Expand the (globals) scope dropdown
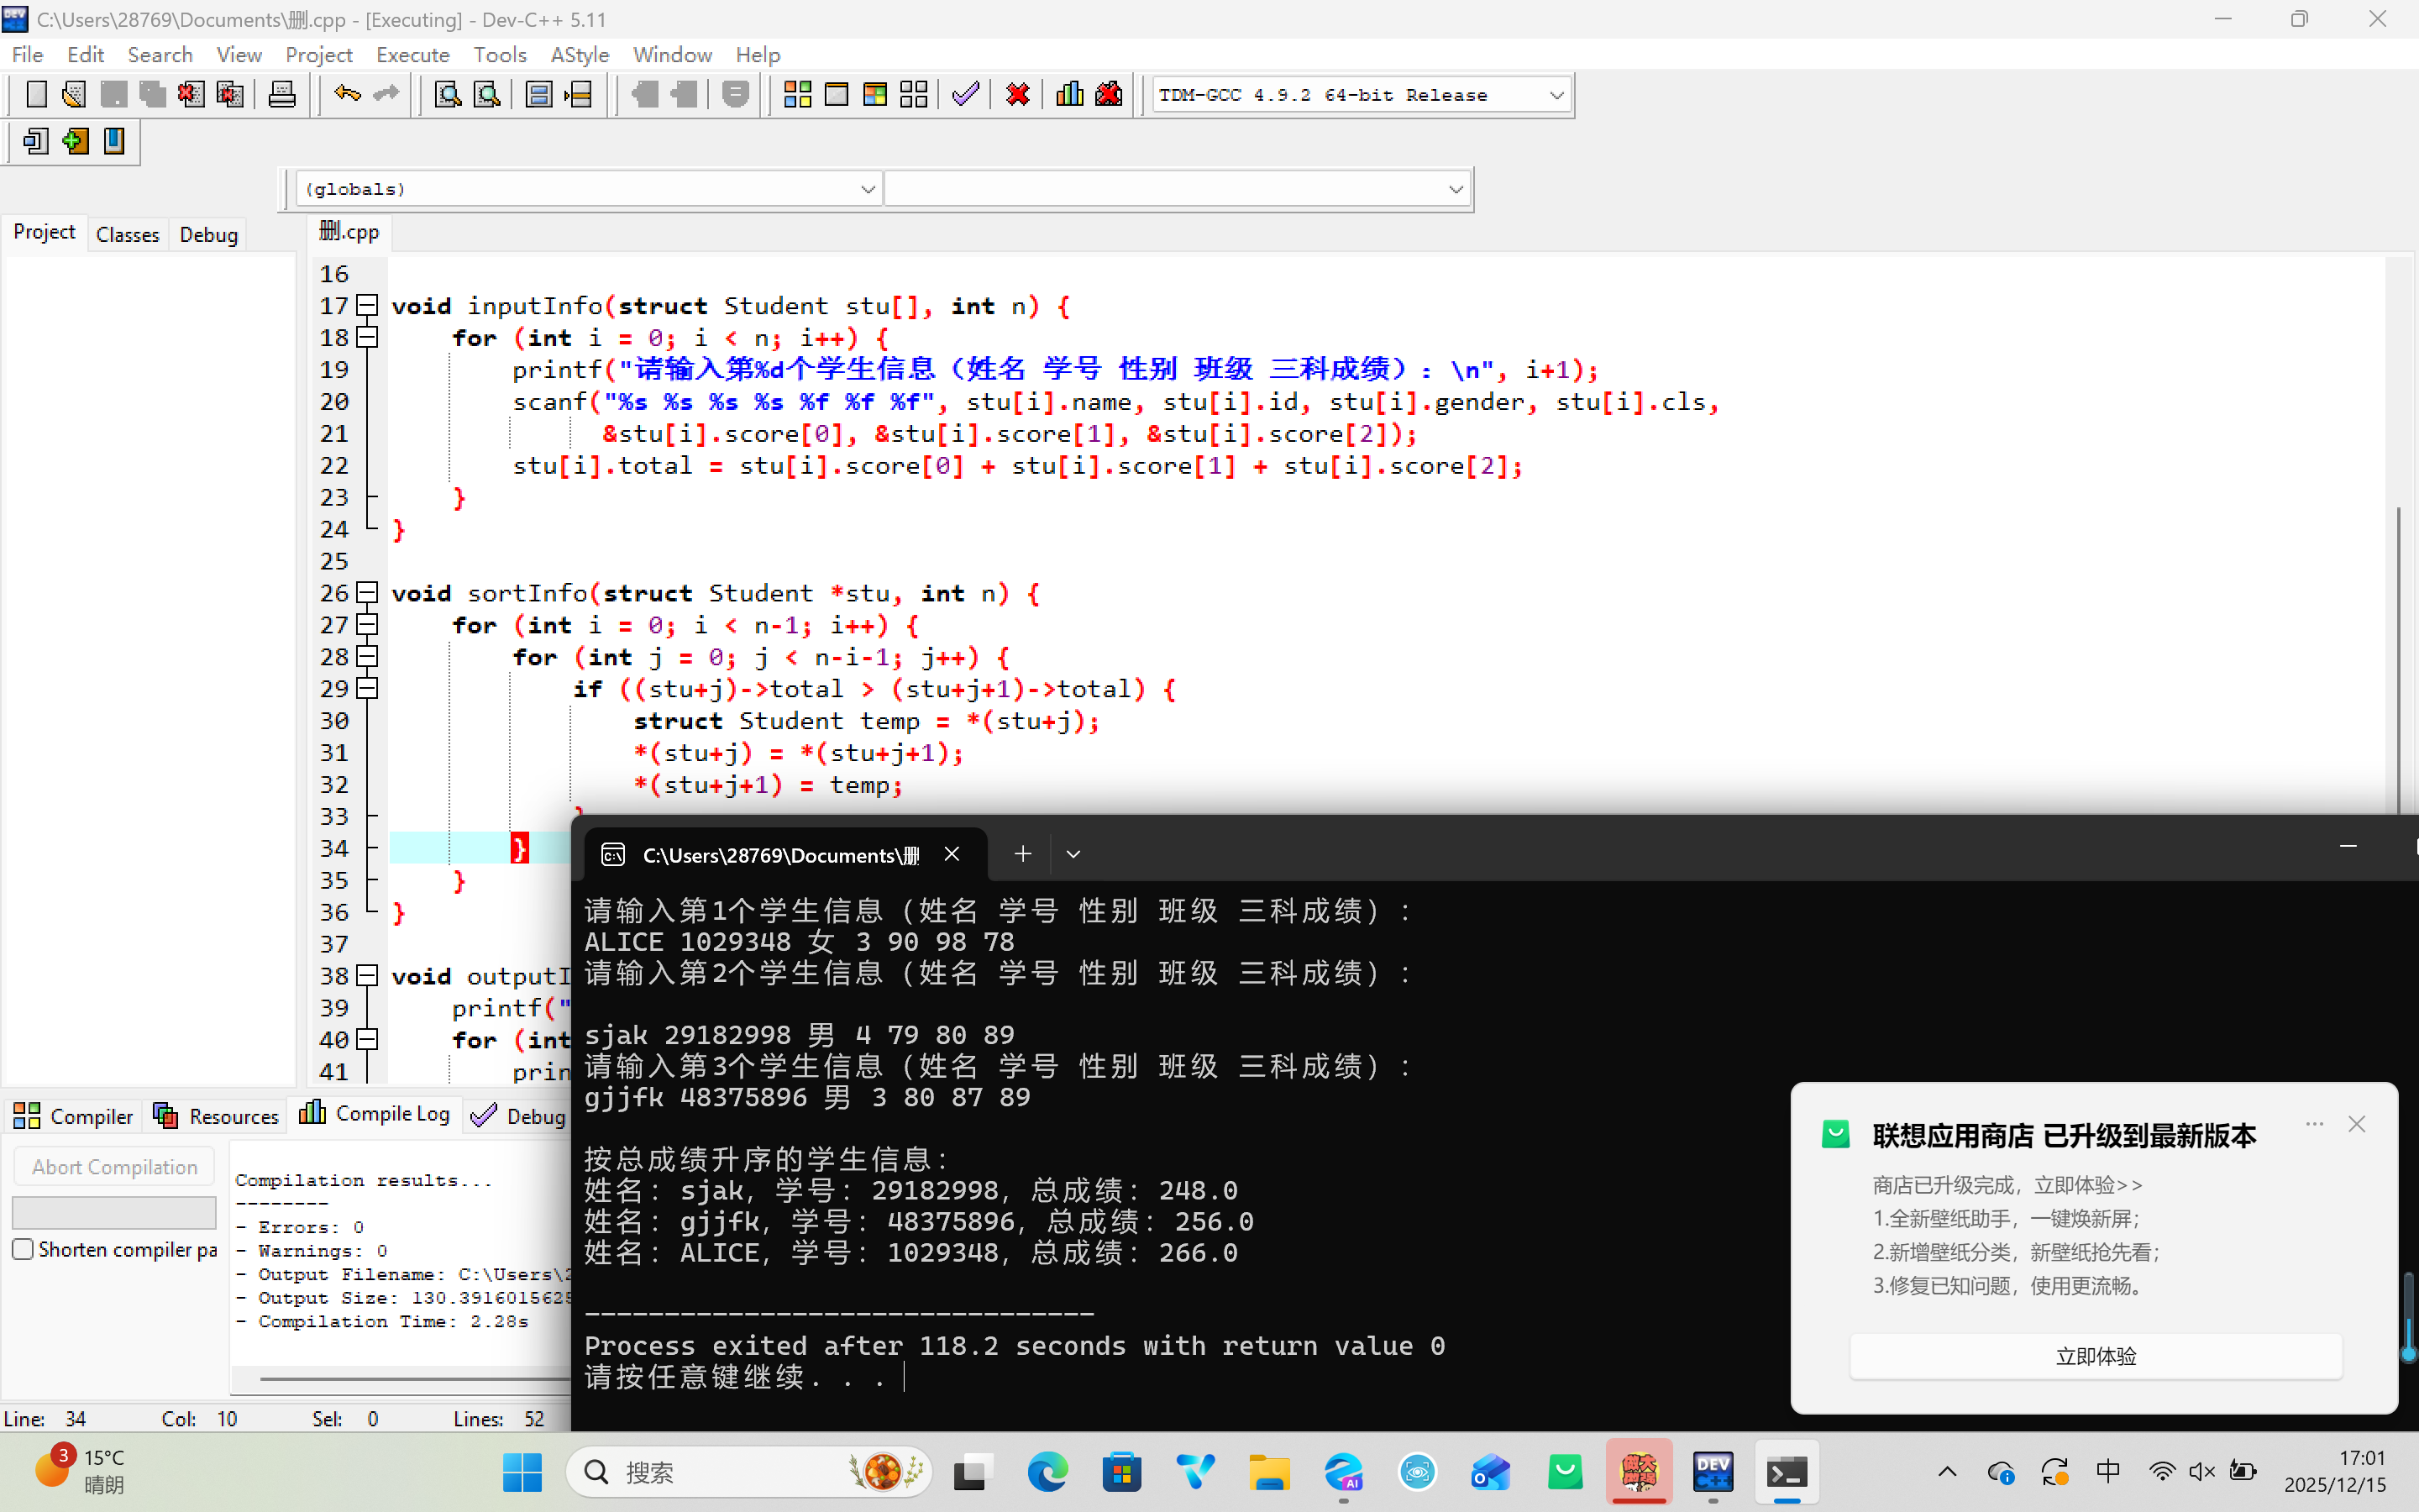Screen dimensions: 2419x1512 coord(867,189)
